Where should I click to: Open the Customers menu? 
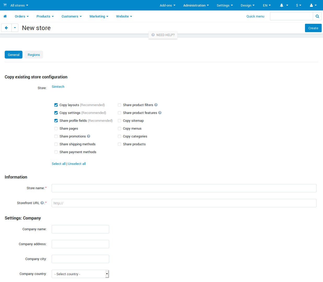pos(72,16)
